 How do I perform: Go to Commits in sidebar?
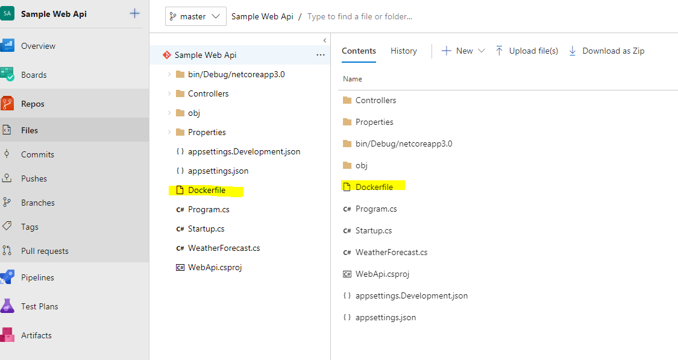click(37, 154)
